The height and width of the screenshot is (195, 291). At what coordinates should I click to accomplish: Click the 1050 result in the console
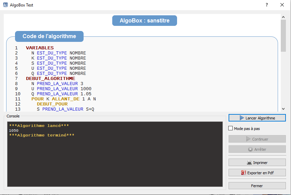tap(14, 131)
